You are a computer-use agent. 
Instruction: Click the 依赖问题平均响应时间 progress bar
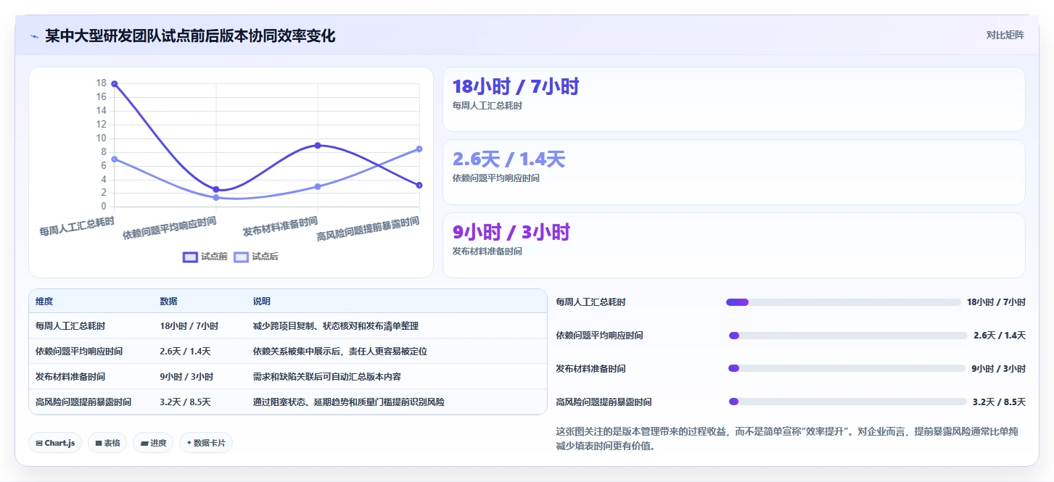coord(848,336)
